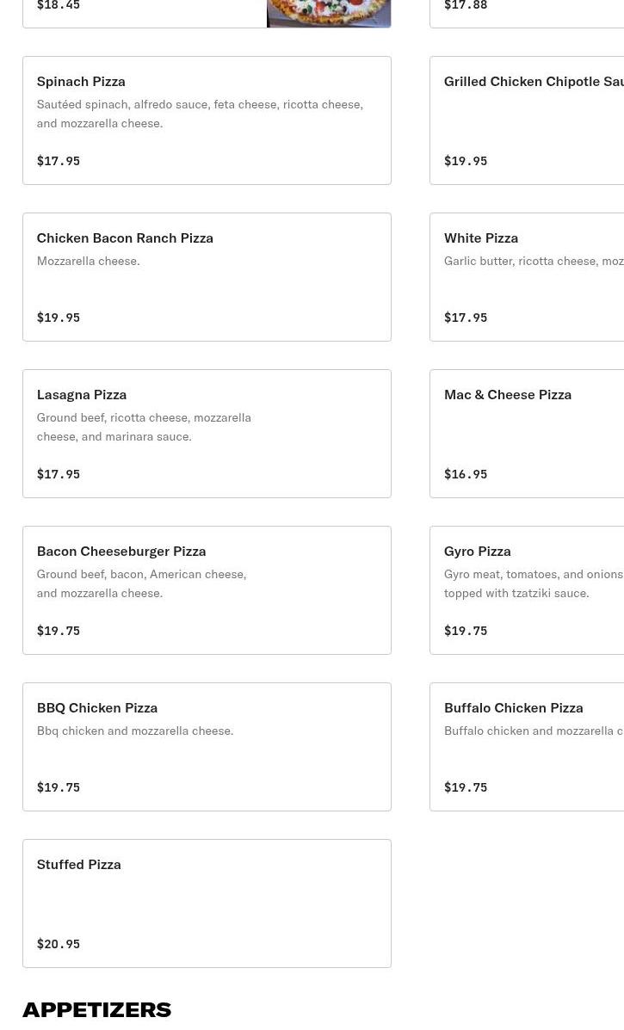Viewport: 624px width, 1030px height.
Task: Click the Mac & Cheese Pizza $16.95 price
Action: (x=466, y=474)
